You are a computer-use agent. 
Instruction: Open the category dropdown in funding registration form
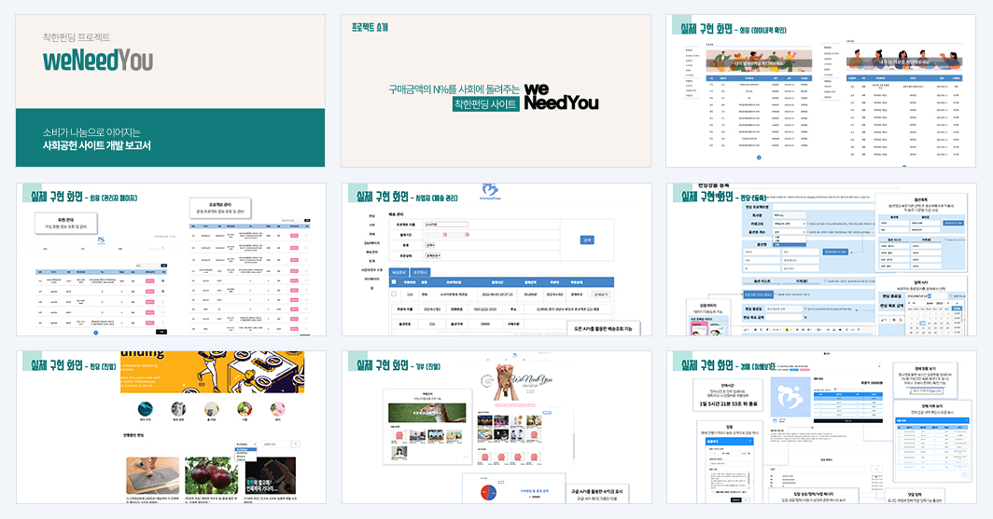(x=790, y=224)
